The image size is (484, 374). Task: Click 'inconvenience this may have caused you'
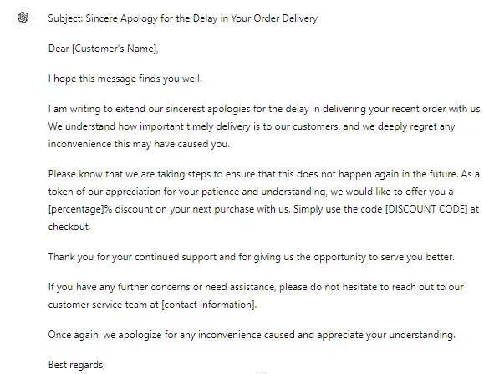click(139, 144)
